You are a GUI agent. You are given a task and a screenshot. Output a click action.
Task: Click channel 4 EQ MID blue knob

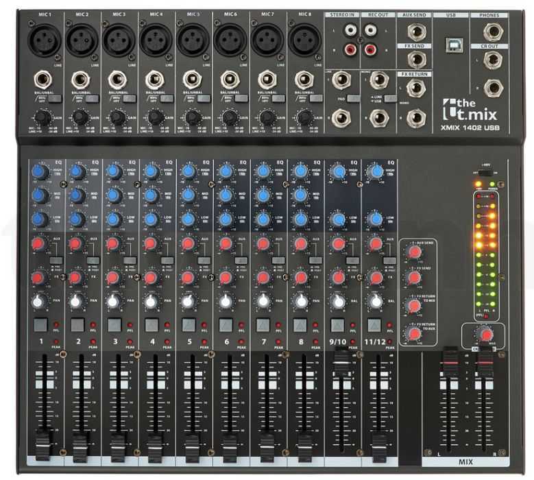click(151, 195)
